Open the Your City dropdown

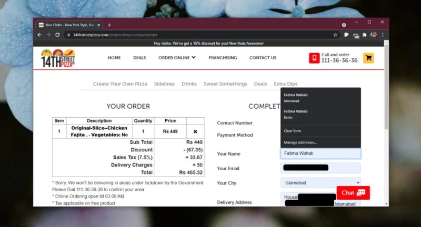[x=320, y=182]
